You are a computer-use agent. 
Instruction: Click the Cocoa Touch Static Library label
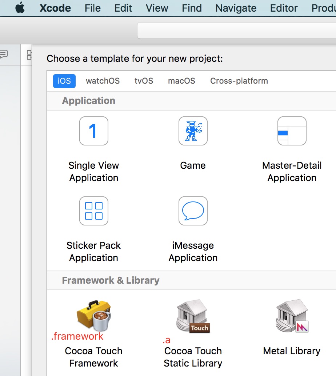pos(193,357)
